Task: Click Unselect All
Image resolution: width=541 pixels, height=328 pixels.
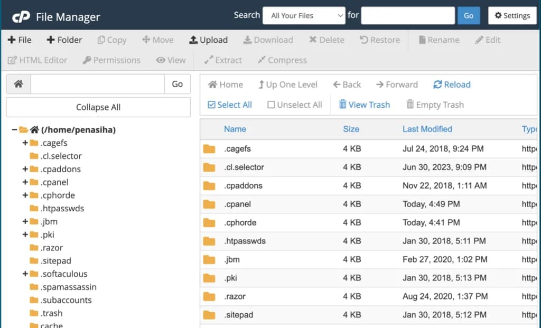Action: coord(294,105)
